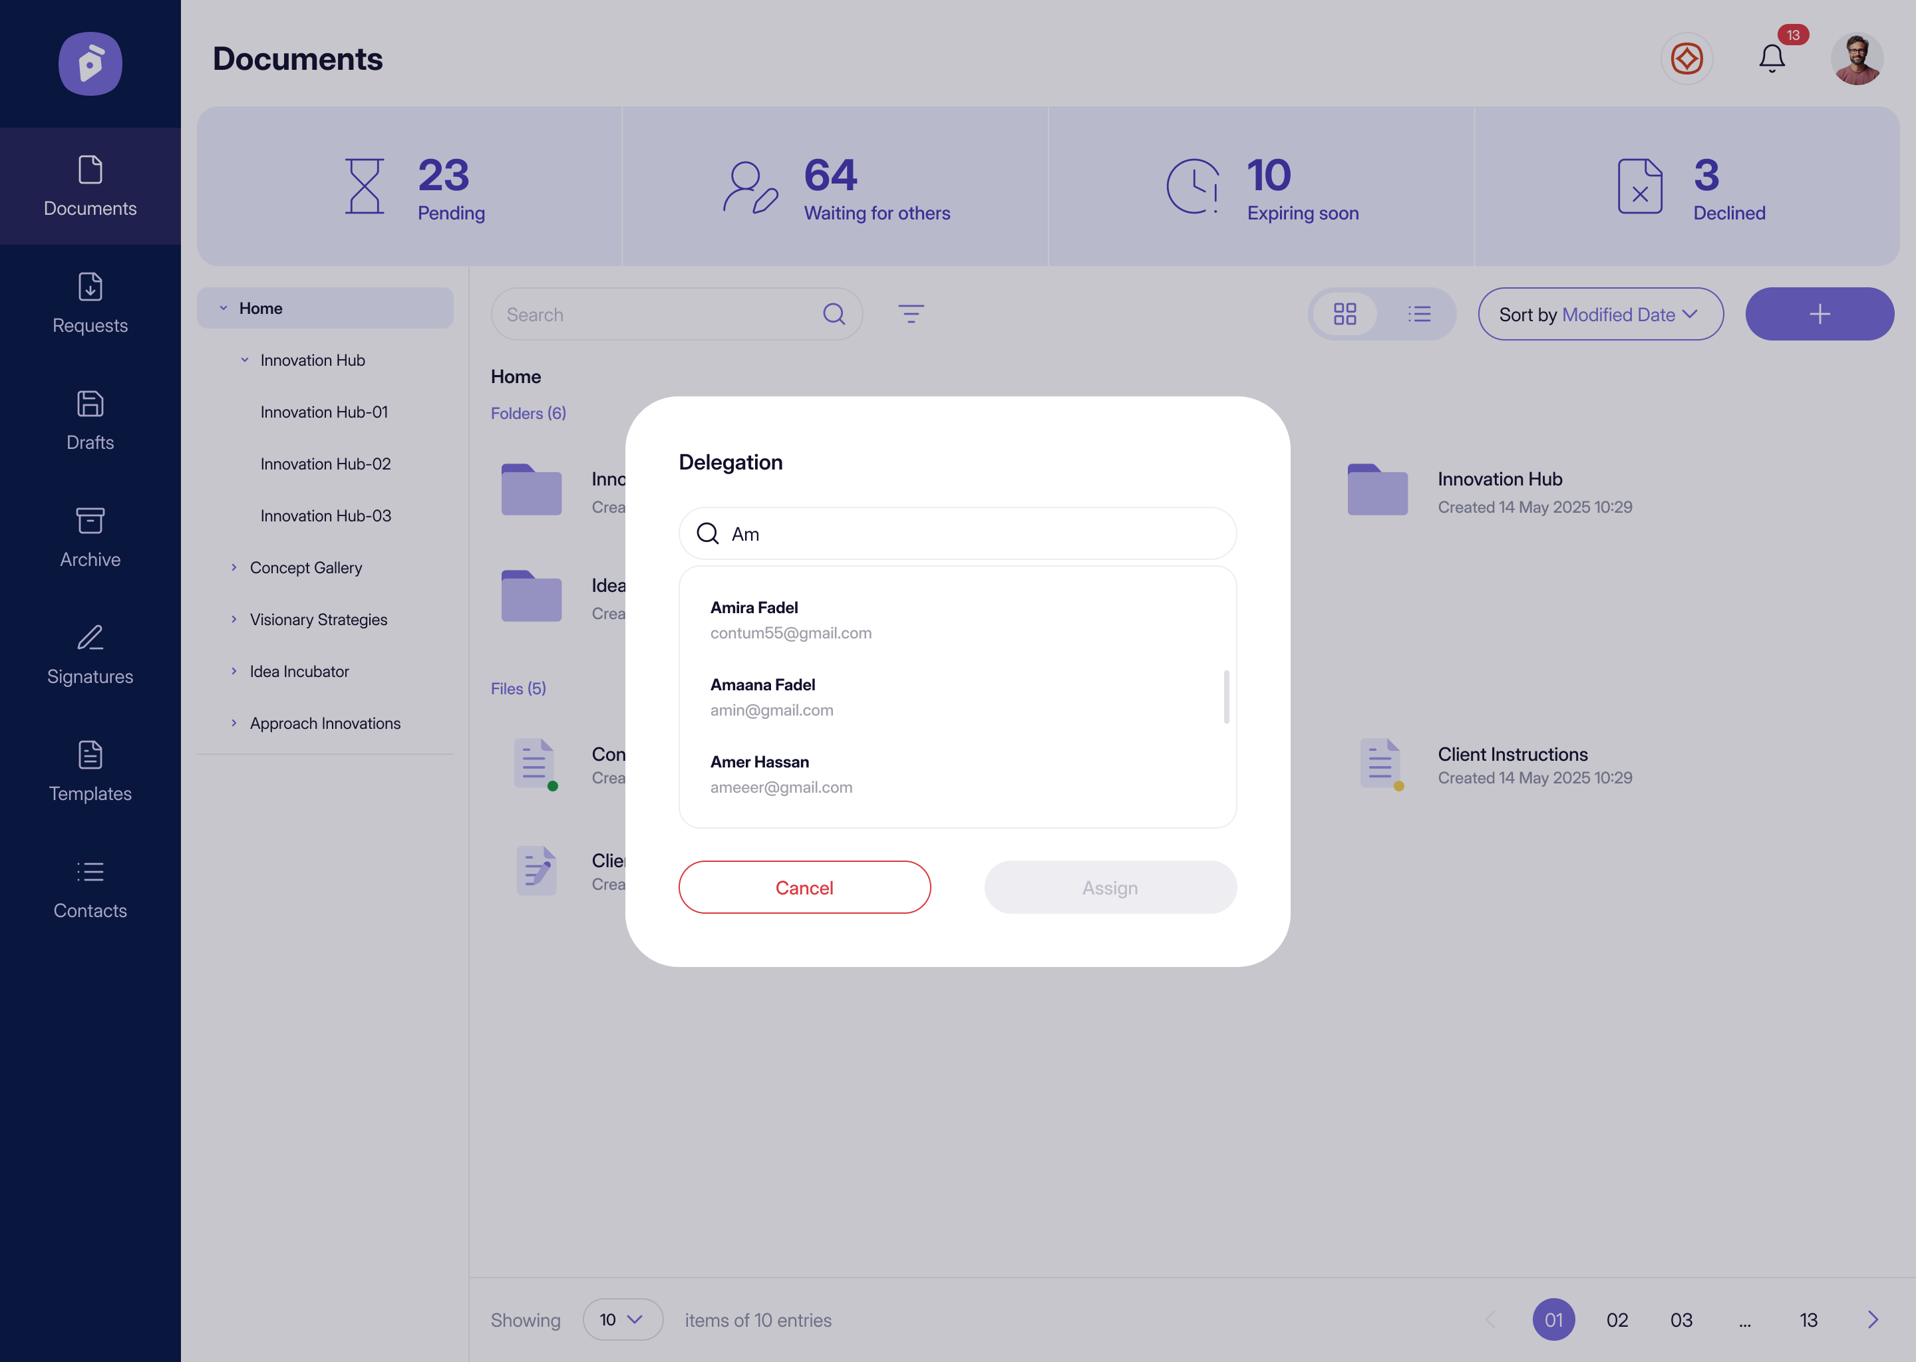This screenshot has width=1916, height=1362.
Task: Click the user profile avatar
Action: point(1856,59)
